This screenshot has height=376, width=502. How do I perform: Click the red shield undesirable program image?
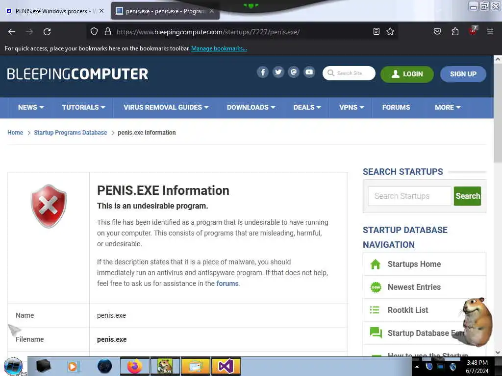coord(49,206)
